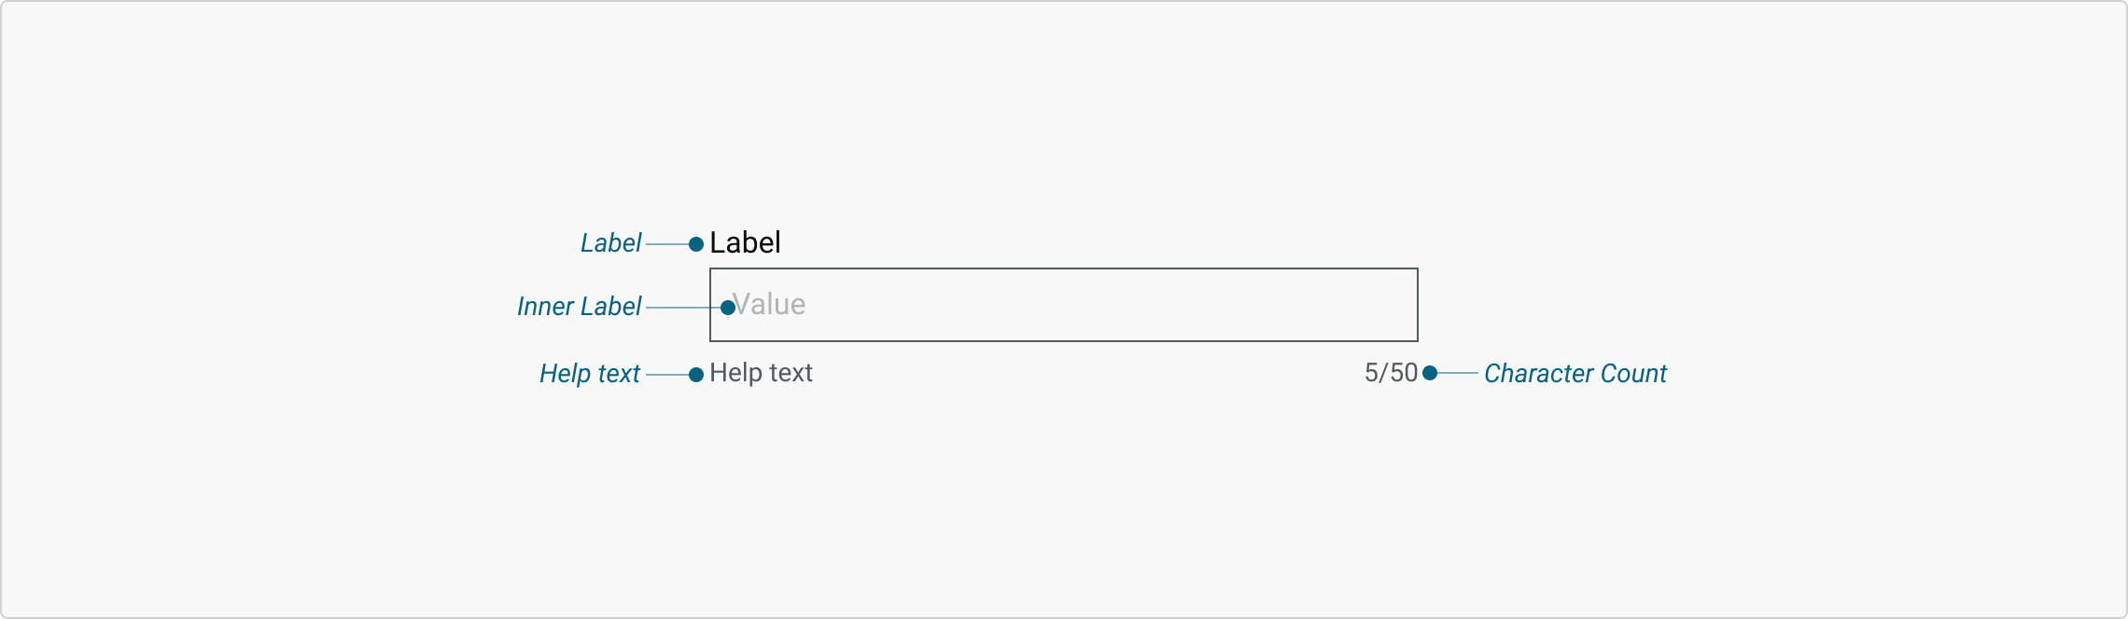Screen dimensions: 2128x619
Task: Click the connector line from Label annotation
Action: 667,244
